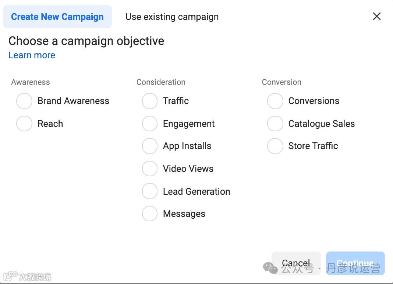Click the Awareness column heading text
393x284 pixels.
point(30,82)
